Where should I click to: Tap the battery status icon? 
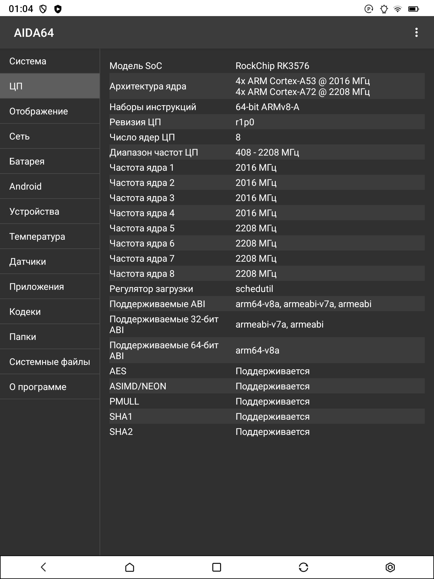pyautogui.click(x=413, y=9)
